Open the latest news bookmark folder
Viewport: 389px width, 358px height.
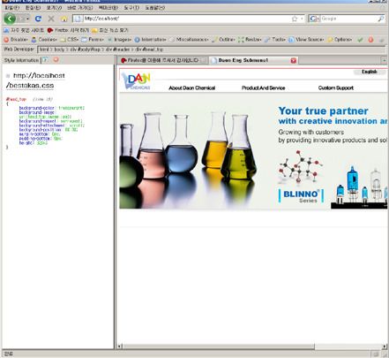(x=109, y=30)
